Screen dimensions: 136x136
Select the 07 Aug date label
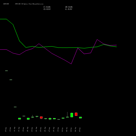tap(6, 129)
